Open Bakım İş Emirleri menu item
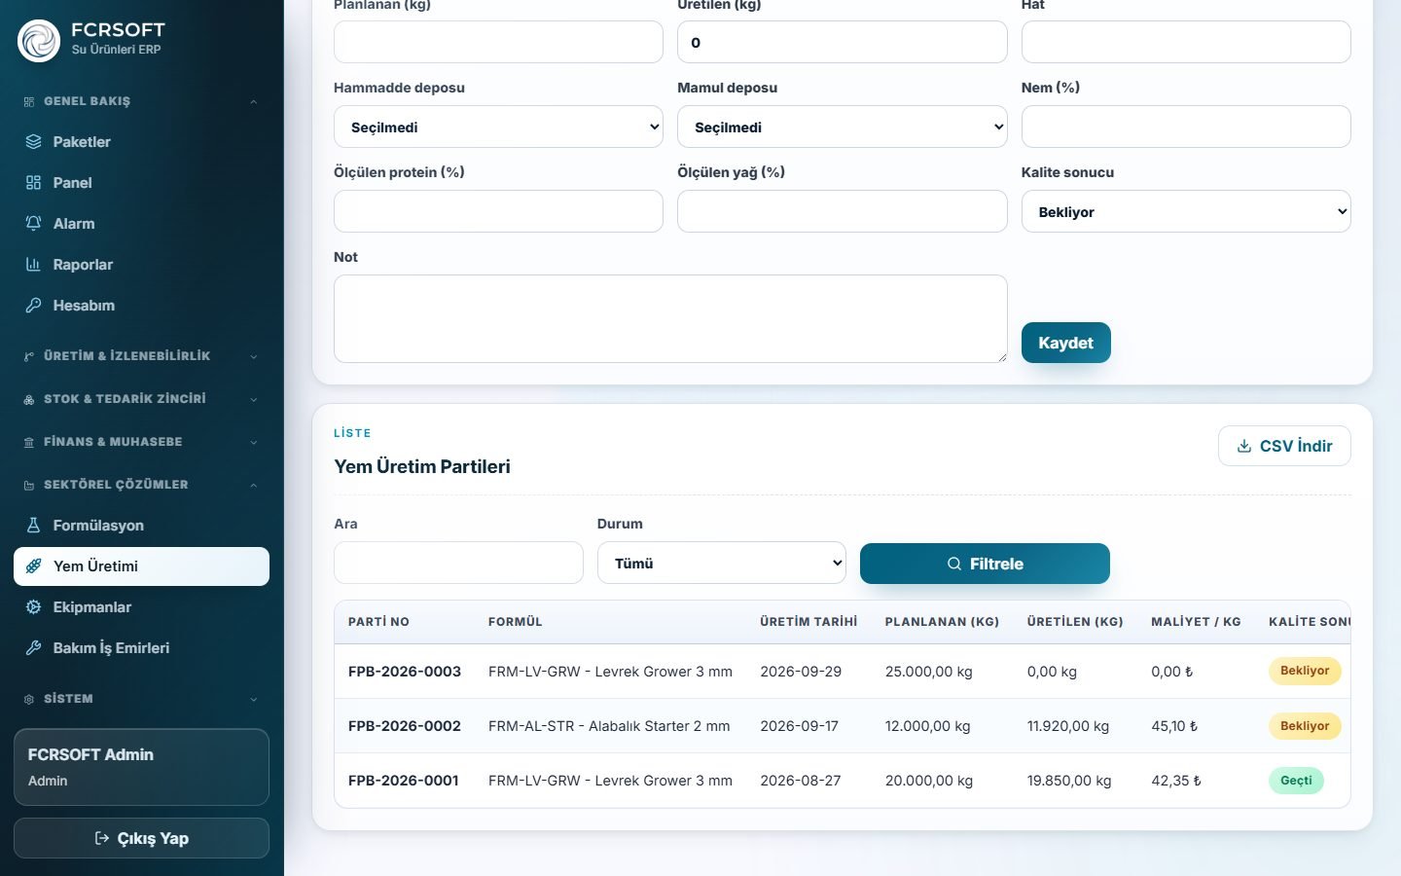Viewport: 1401px width, 876px height. point(141,648)
